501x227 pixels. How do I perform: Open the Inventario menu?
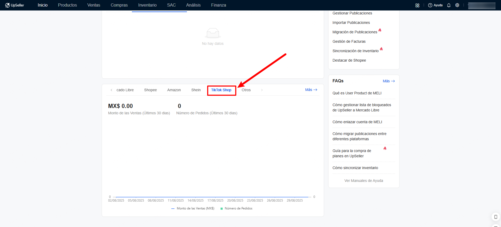147,5
